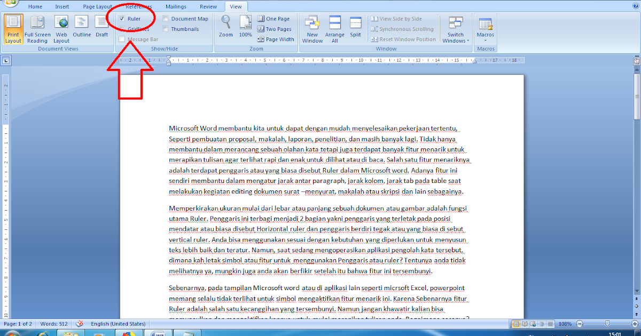
Task: Choose One Page zoom
Action: tap(273, 19)
